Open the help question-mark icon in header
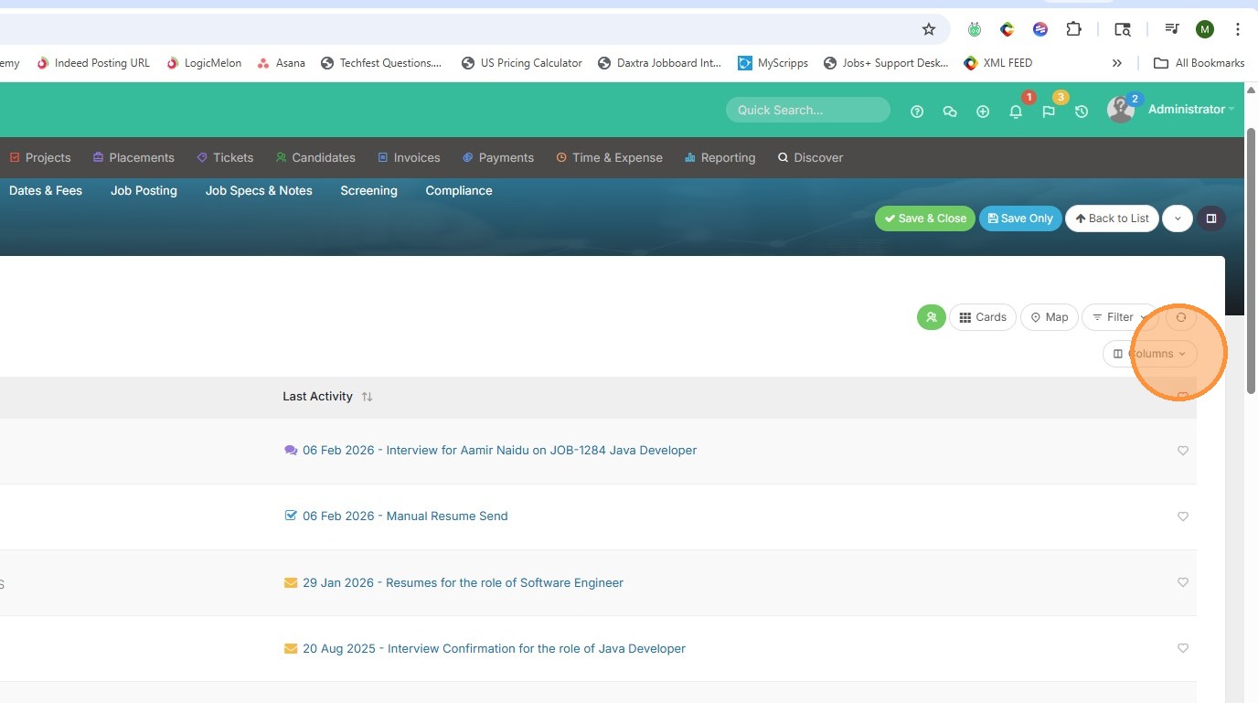 coord(917,112)
